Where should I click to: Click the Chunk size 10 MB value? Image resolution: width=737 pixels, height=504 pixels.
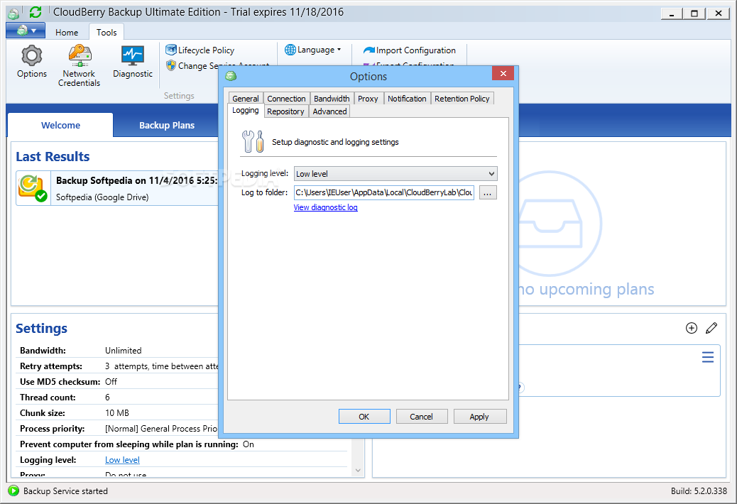117,413
